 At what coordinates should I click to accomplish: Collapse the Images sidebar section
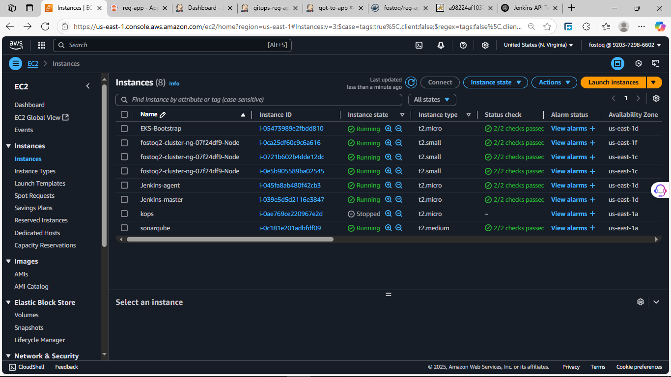[x=8, y=261]
